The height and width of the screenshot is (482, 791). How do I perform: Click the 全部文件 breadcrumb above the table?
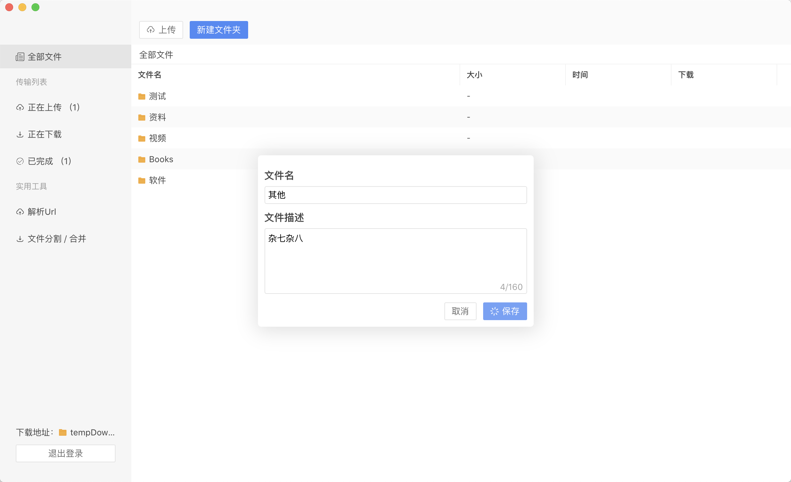pyautogui.click(x=156, y=55)
